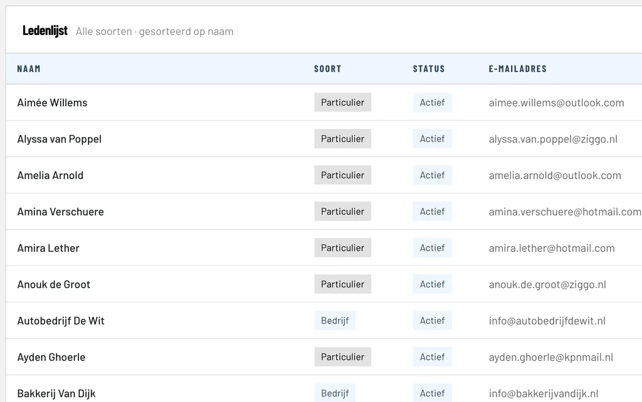The width and height of the screenshot is (642, 402).
Task: Click the Particulier badge for Aimée Willems
Action: coord(343,102)
